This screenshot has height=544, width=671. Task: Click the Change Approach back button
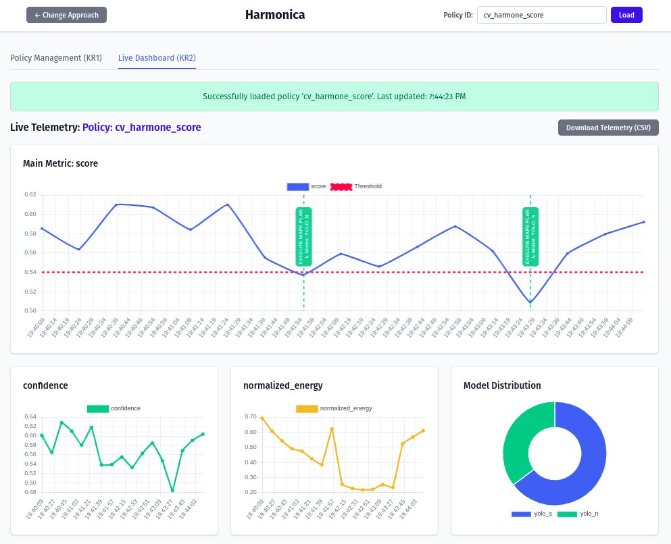coord(66,15)
